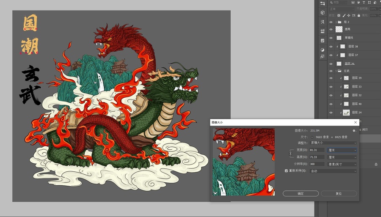Click the type layer filter icon

pyautogui.click(x=364, y=3)
